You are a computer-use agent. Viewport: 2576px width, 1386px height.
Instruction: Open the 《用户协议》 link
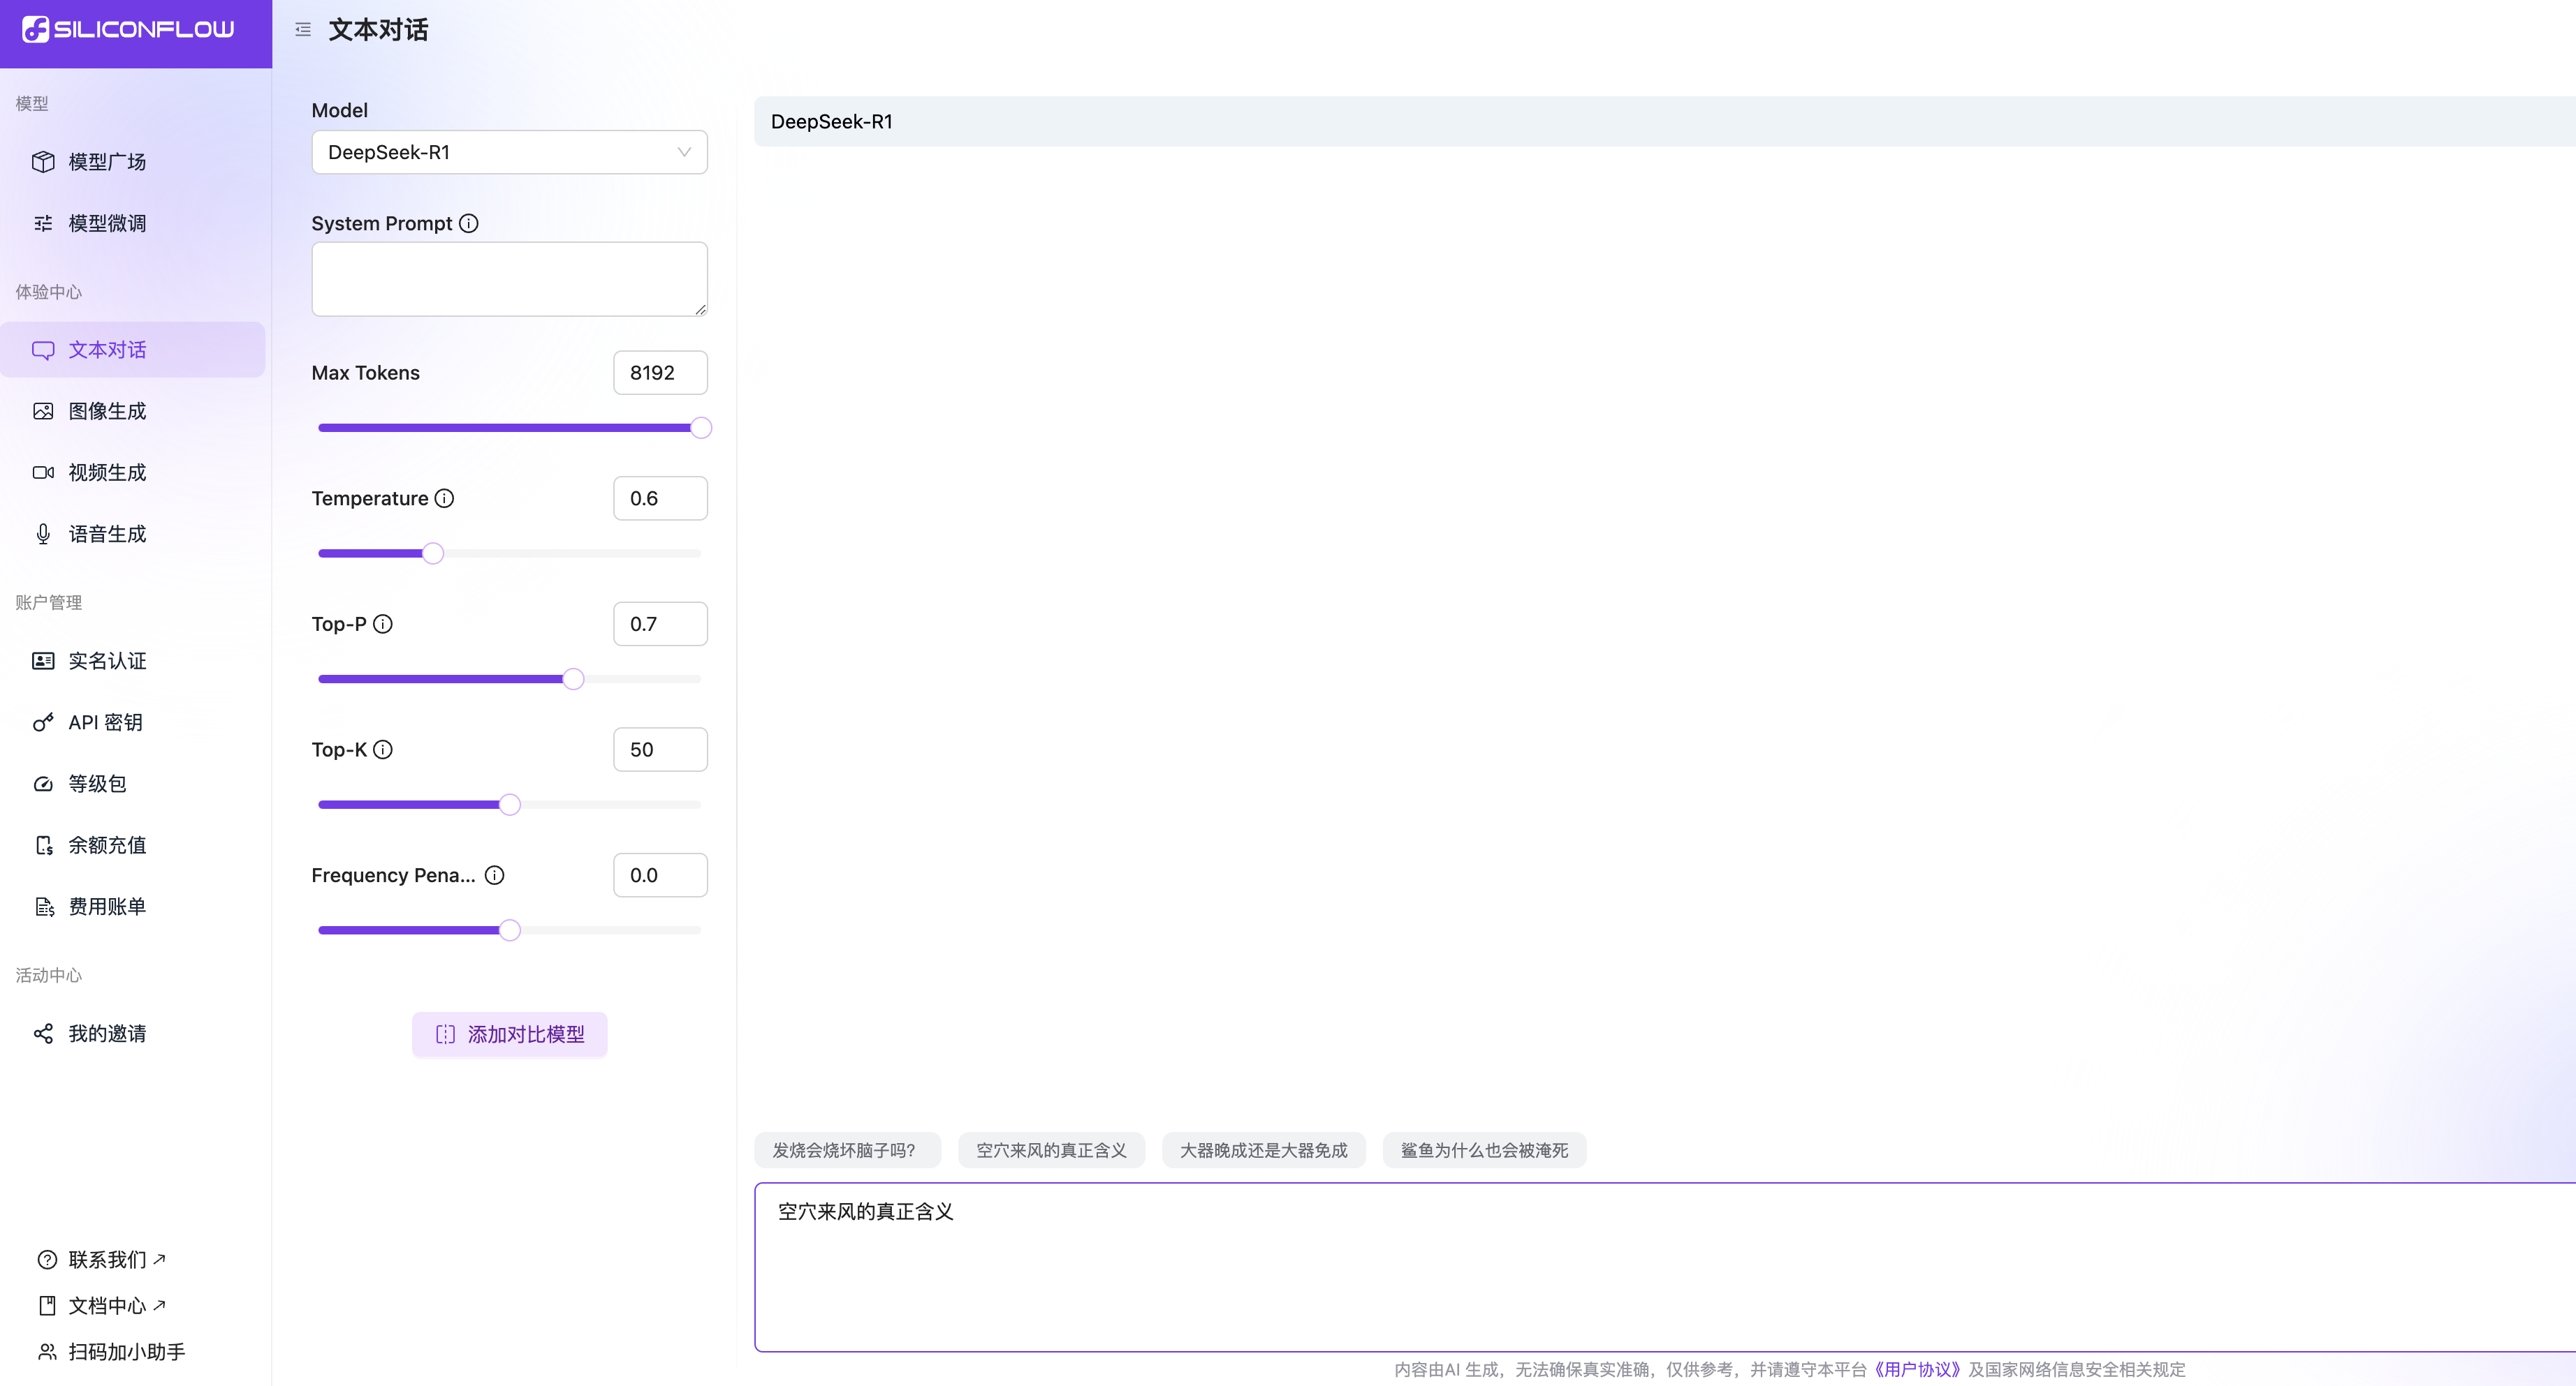click(x=1917, y=1369)
